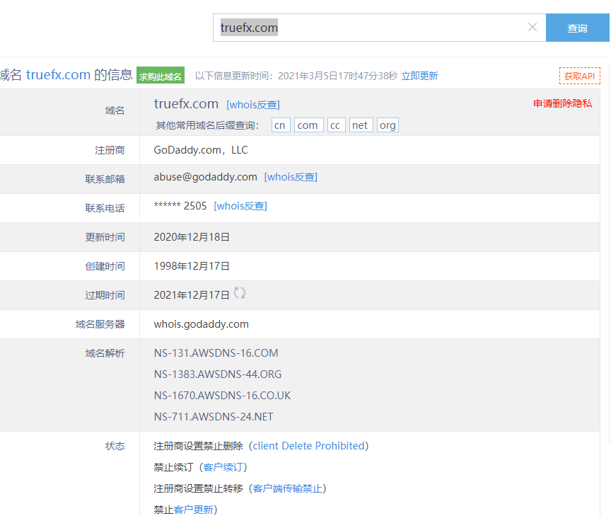Open the 客户续订 status link
This screenshot has width=611, height=516.
[x=223, y=467]
